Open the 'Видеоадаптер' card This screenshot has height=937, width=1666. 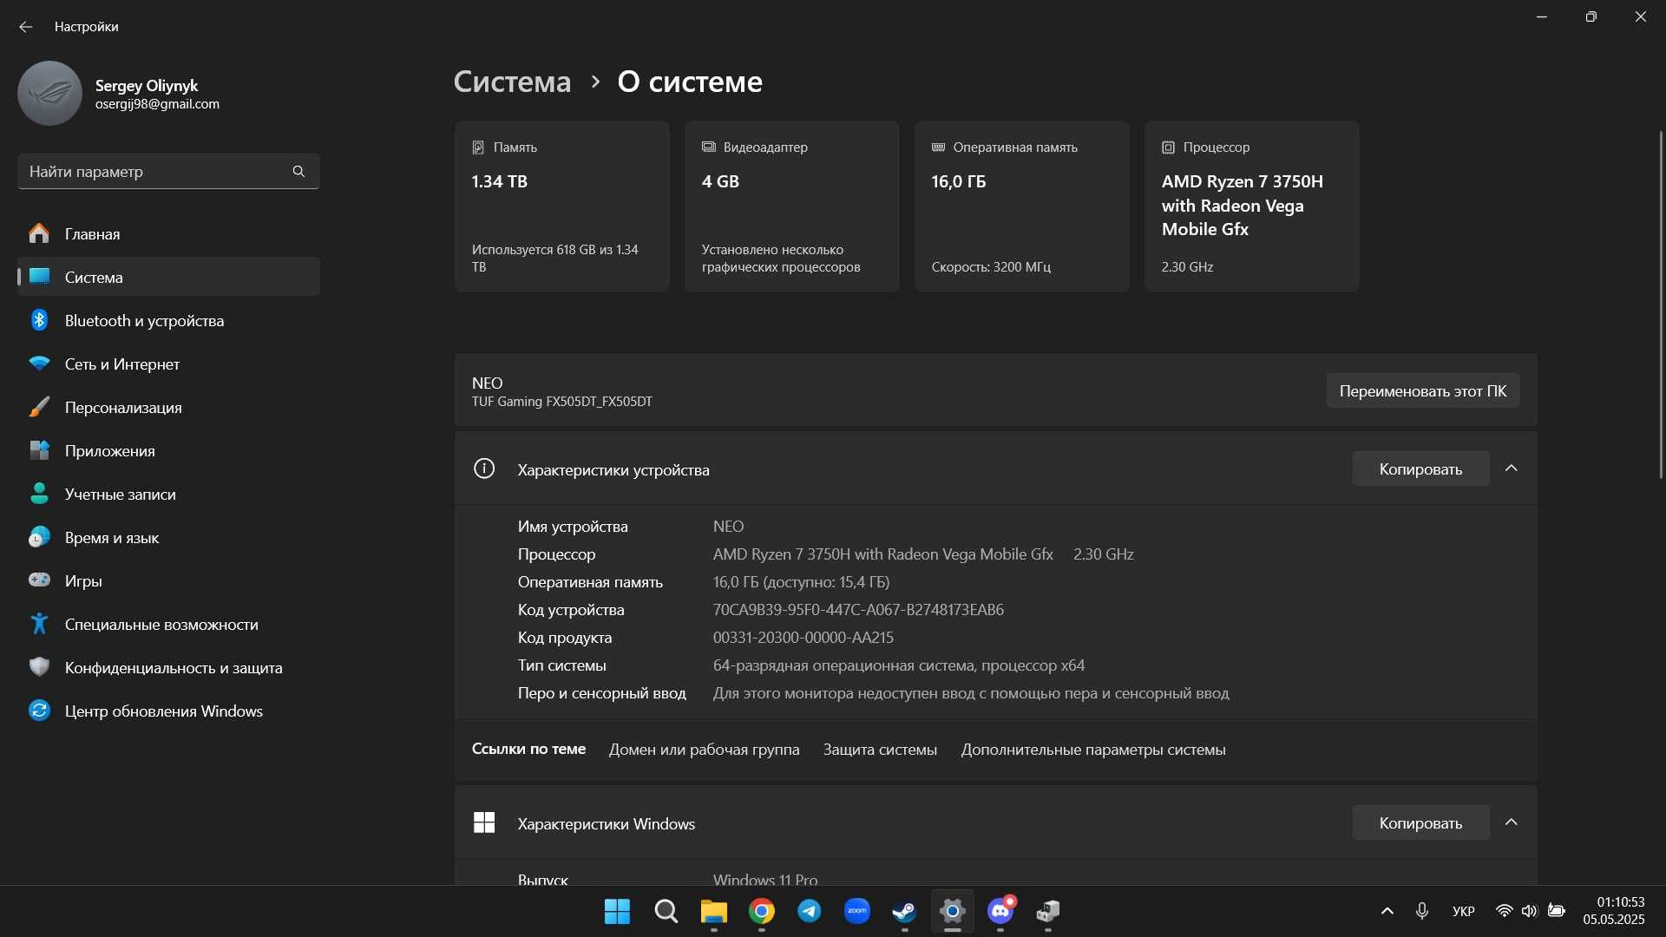pos(792,206)
